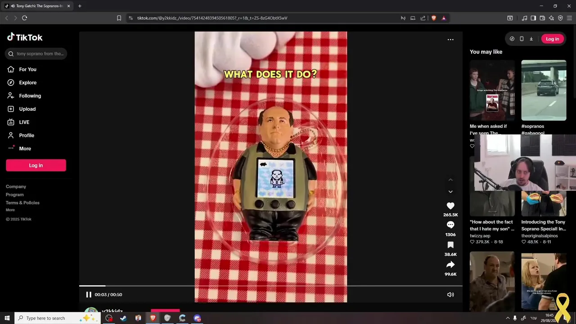Open the Brave Wallet icon
Viewport: 576px width, 324px height.
point(542,18)
